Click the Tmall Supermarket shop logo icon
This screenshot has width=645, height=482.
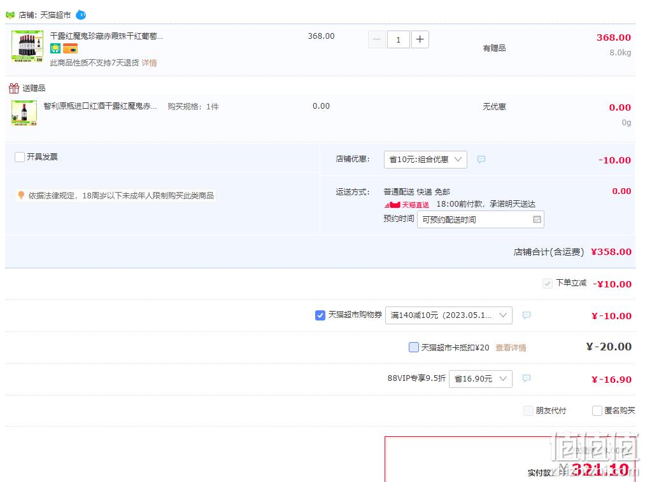click(10, 15)
